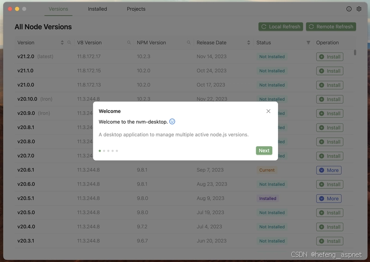This screenshot has height=262, width=370.
Task: Click Next in Welcome tour
Action: click(264, 151)
